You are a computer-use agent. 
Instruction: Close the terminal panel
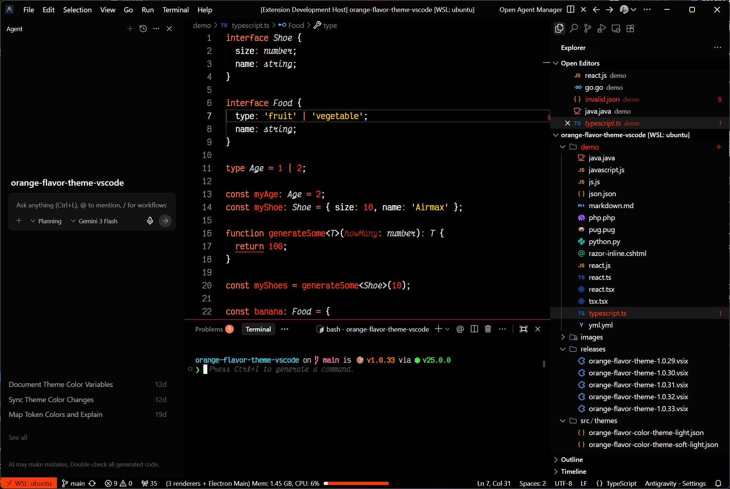(x=538, y=329)
